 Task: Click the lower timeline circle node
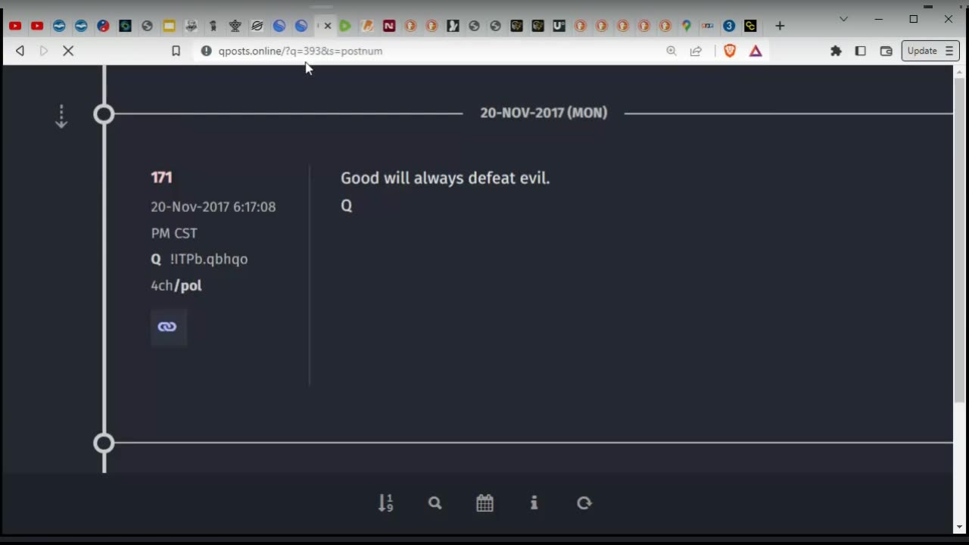[x=104, y=443]
